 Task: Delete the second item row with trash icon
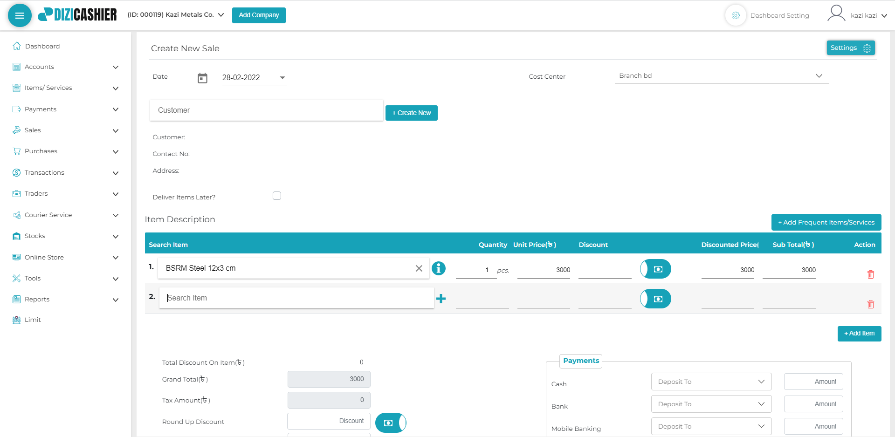pos(870,304)
